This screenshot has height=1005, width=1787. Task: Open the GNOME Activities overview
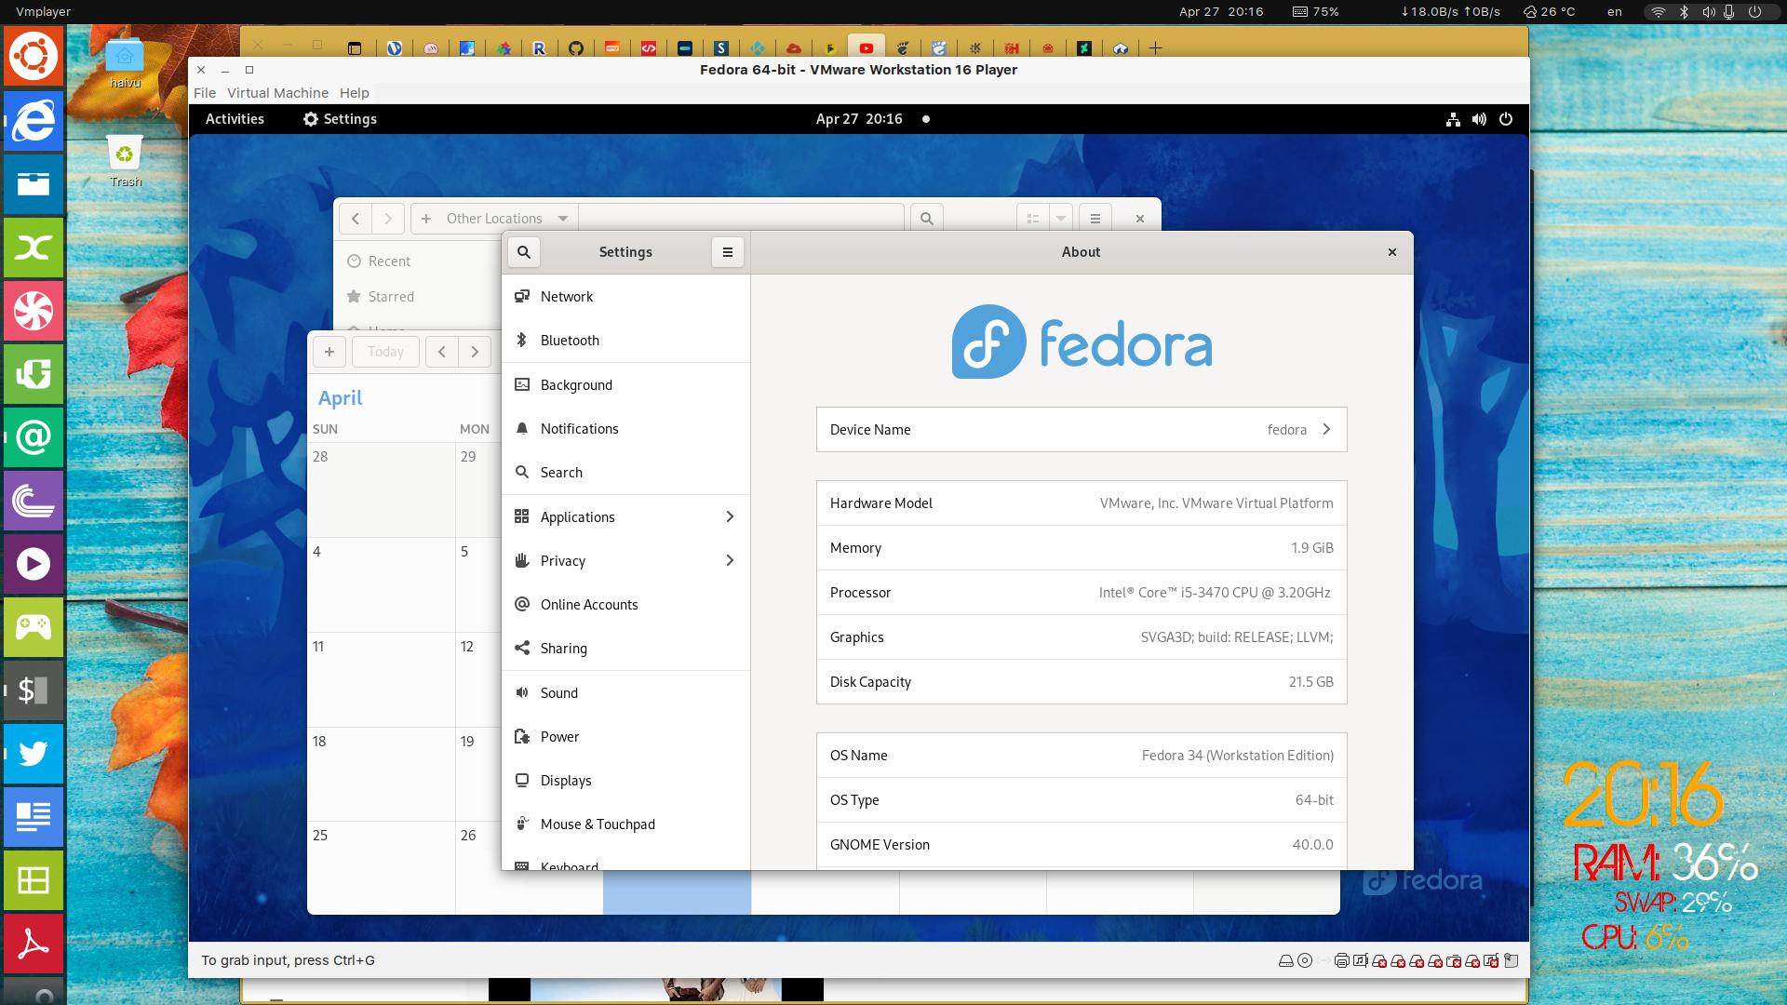click(235, 119)
